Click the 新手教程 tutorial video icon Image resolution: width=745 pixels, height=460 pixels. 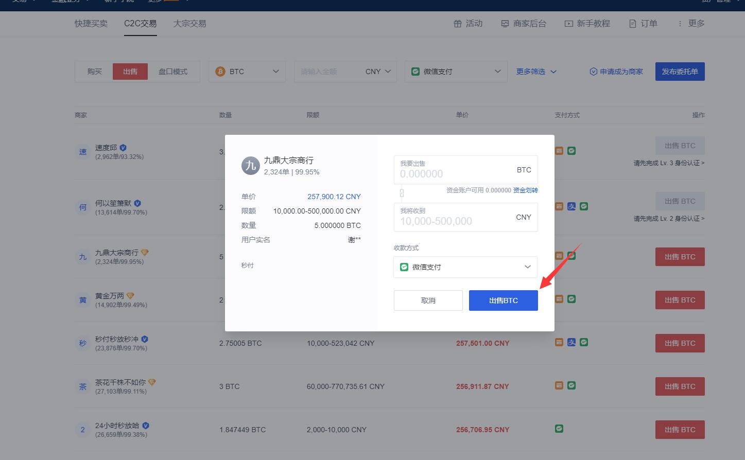click(568, 23)
